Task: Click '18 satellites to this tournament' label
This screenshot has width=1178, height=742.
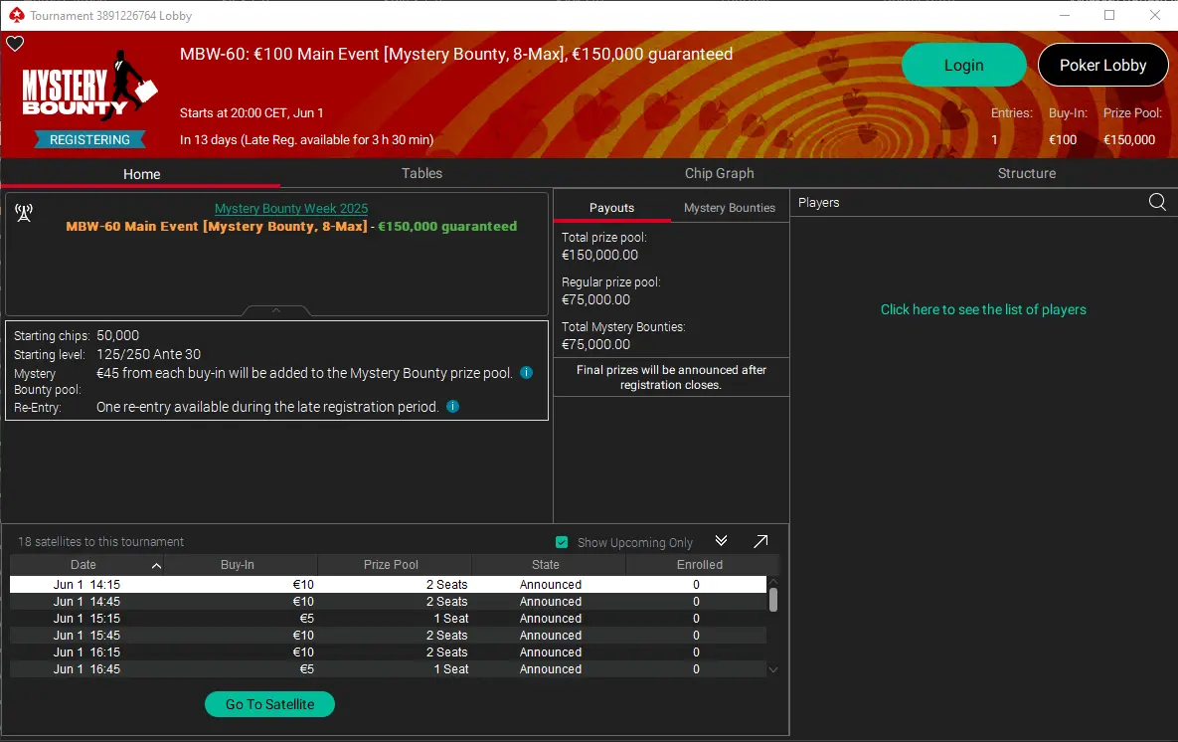Action: click(x=100, y=541)
